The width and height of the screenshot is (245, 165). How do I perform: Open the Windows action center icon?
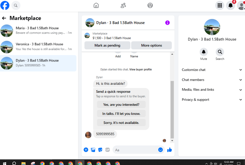coord(239,163)
